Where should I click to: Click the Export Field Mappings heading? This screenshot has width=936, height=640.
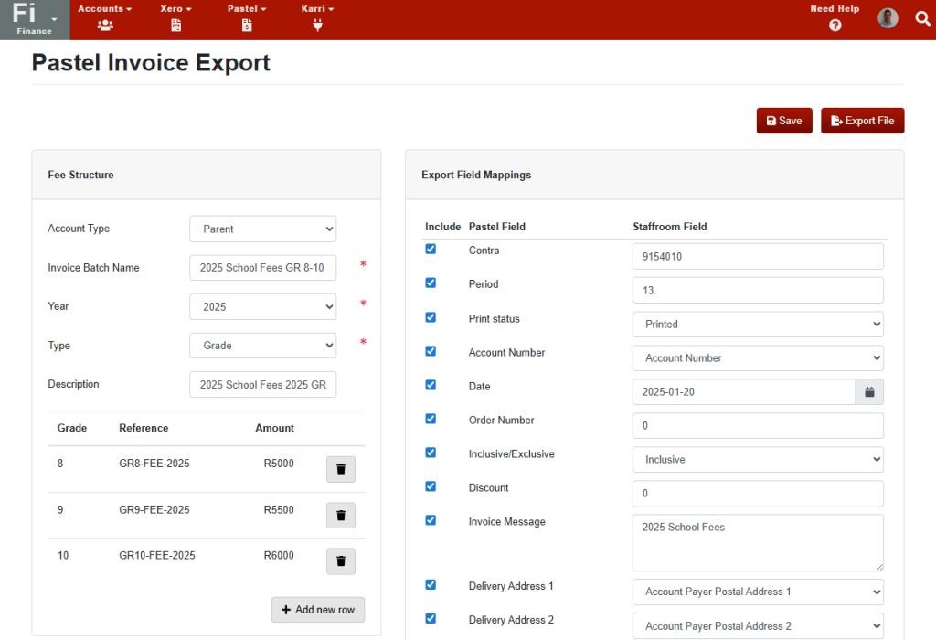pos(476,175)
